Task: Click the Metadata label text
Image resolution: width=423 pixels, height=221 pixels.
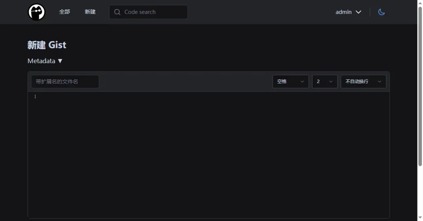Action: tap(41, 61)
